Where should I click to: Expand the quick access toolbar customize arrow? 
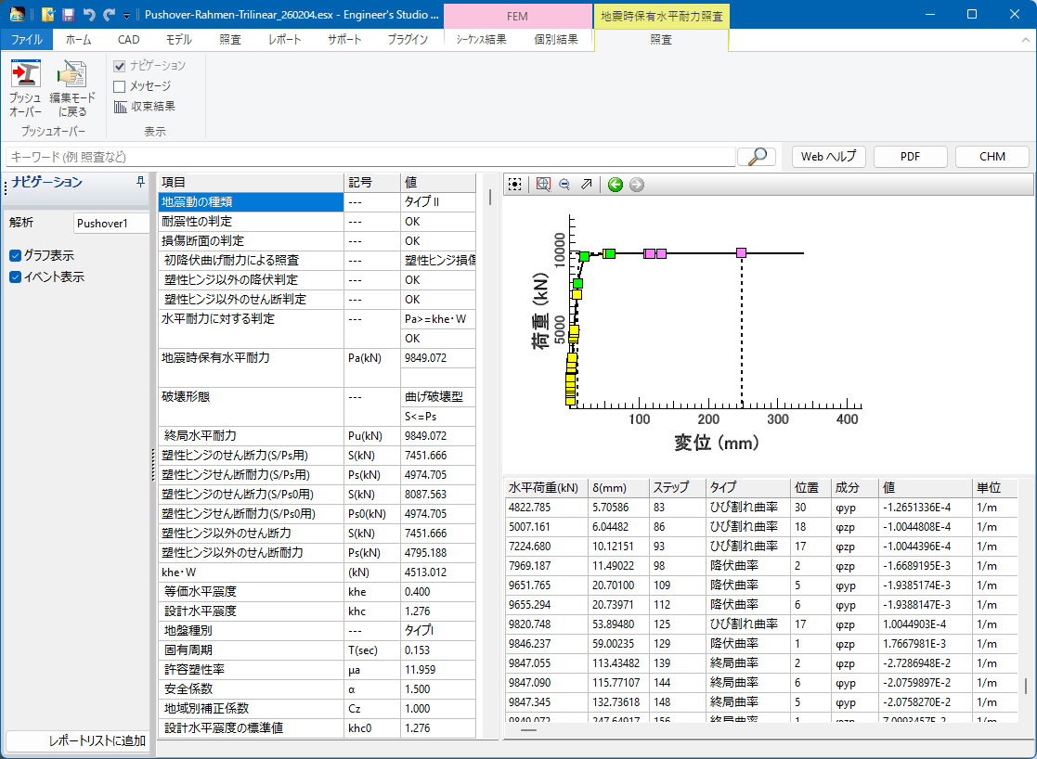127,16
